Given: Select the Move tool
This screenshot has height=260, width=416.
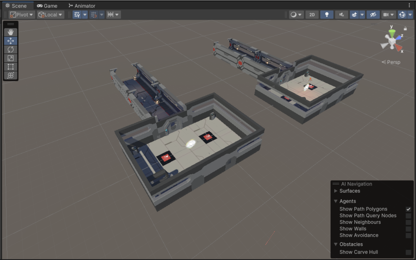Looking at the screenshot, I should (x=11, y=41).
